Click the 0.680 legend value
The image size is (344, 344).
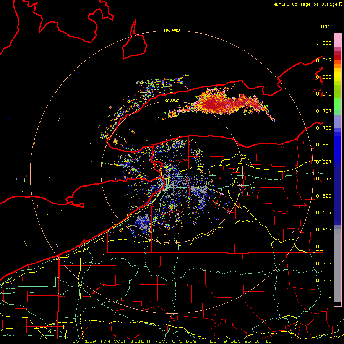tap(324, 145)
